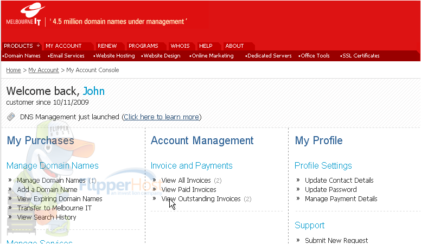Image resolution: width=421 pixels, height=244 pixels.
Task: Open View Search History
Action: [x=47, y=217]
